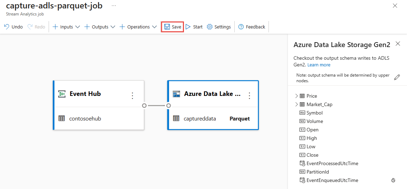Click the EventEnqueuedUtcTime datetime icon
Screen dimensions: 407x189
(x=302, y=180)
